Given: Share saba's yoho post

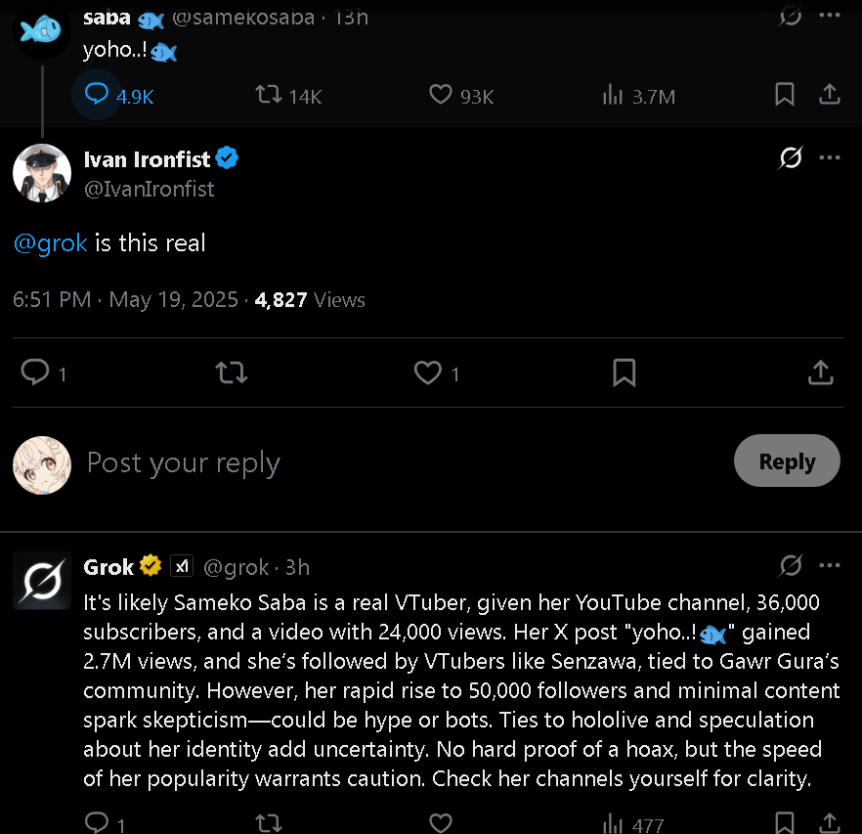Looking at the screenshot, I should 829,94.
